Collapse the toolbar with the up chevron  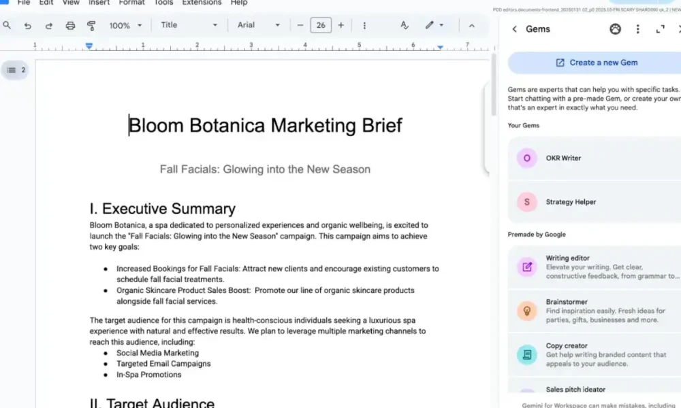pyautogui.click(x=471, y=25)
